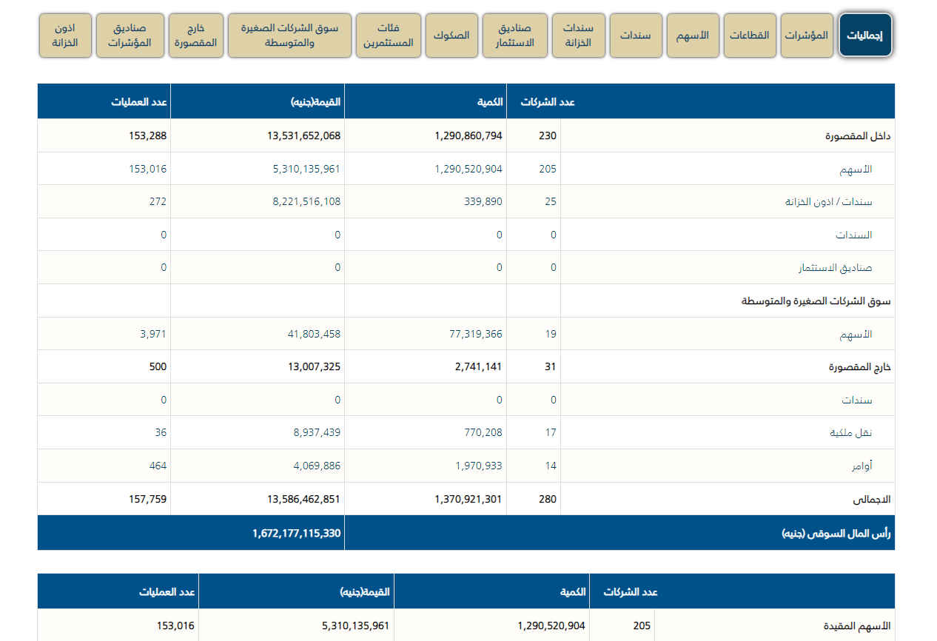Open the سندات tab in the tab bar
This screenshot has width=937, height=641.
coord(635,35)
